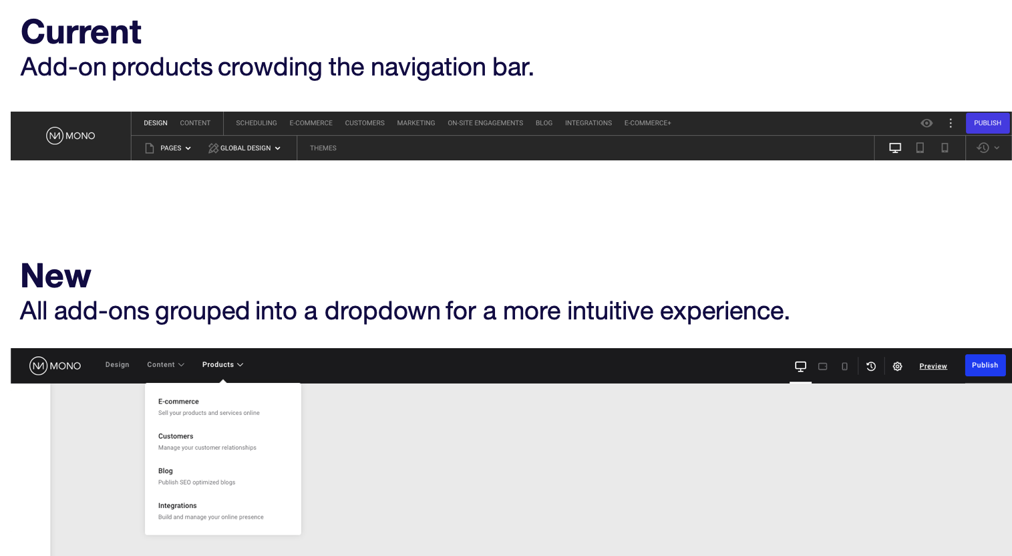Screen dimensions: 1012x556
Task: Expand the Content dropdown in the new nav bar
Action: [166, 365]
